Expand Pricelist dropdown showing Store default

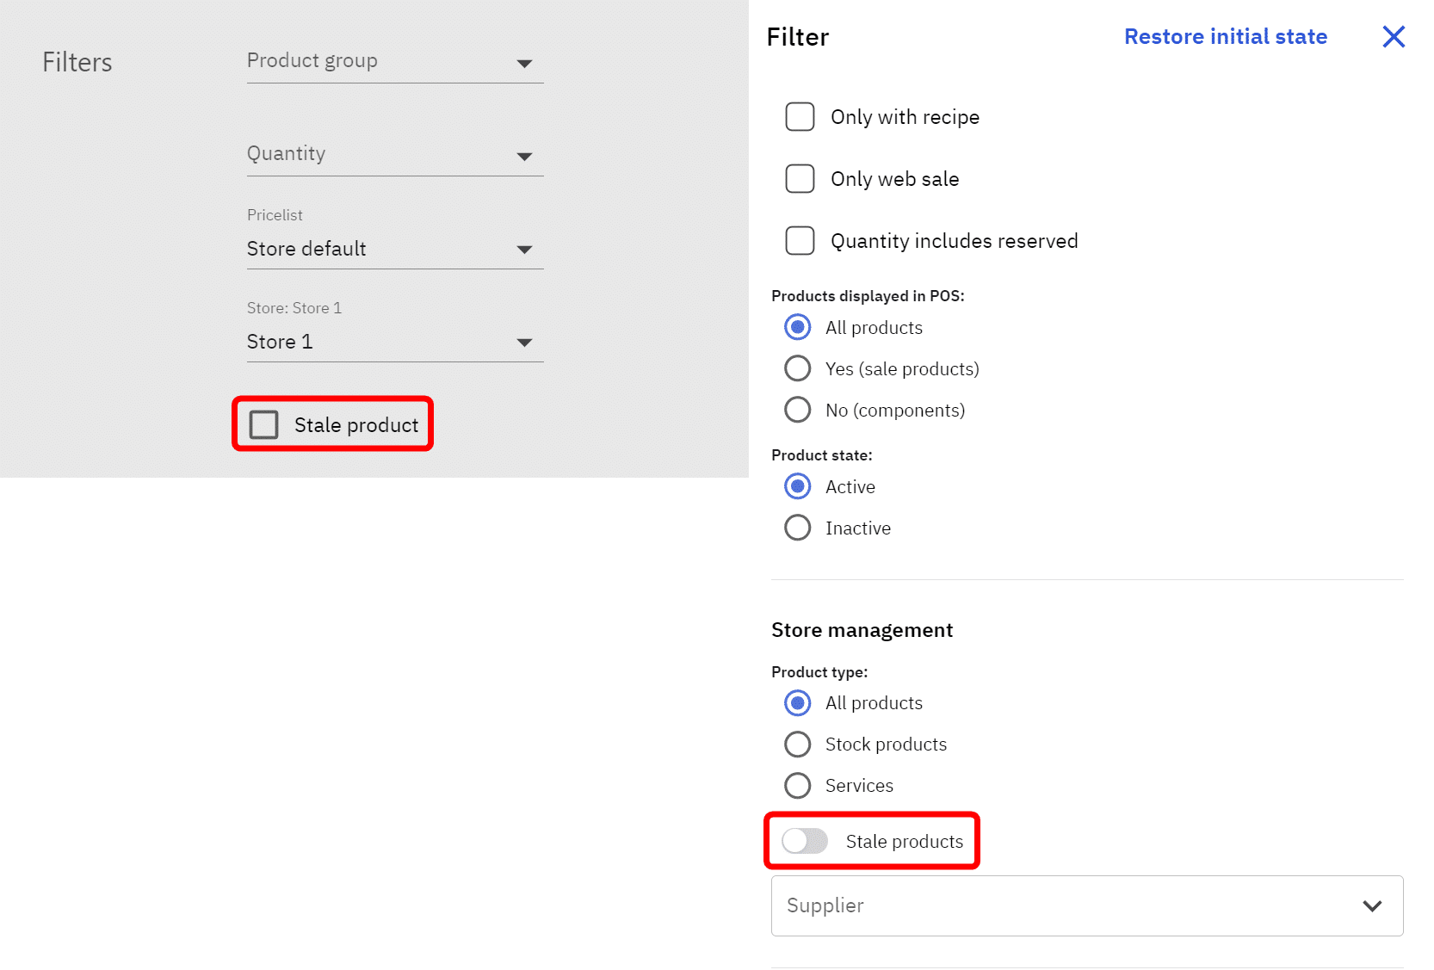coord(394,249)
